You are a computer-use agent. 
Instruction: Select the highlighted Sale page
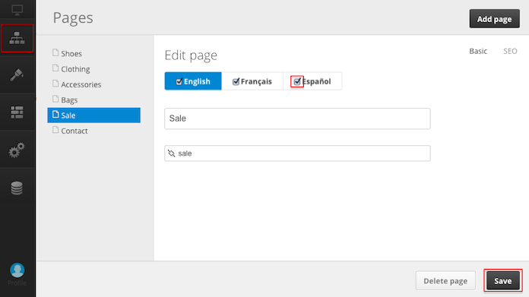click(x=93, y=115)
